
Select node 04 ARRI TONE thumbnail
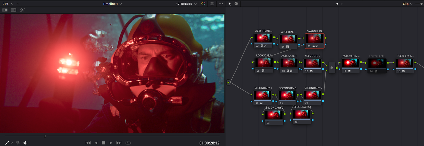point(289,39)
